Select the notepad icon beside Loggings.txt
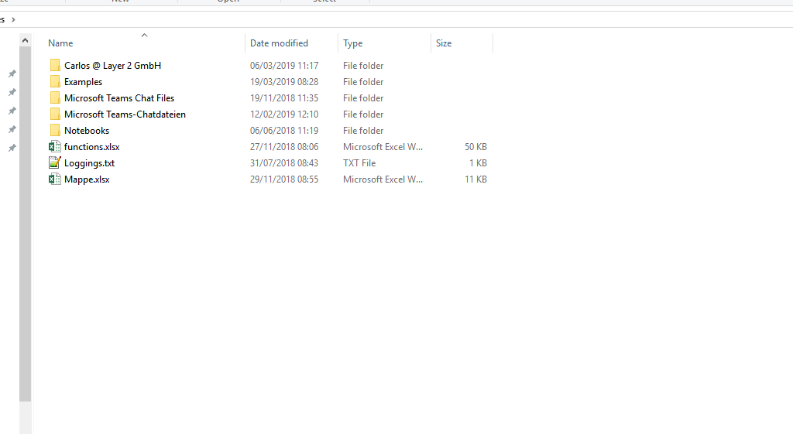Screen dimensions: 793x434 55,163
